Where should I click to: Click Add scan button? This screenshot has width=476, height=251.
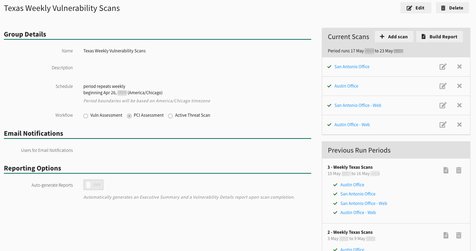394,37
